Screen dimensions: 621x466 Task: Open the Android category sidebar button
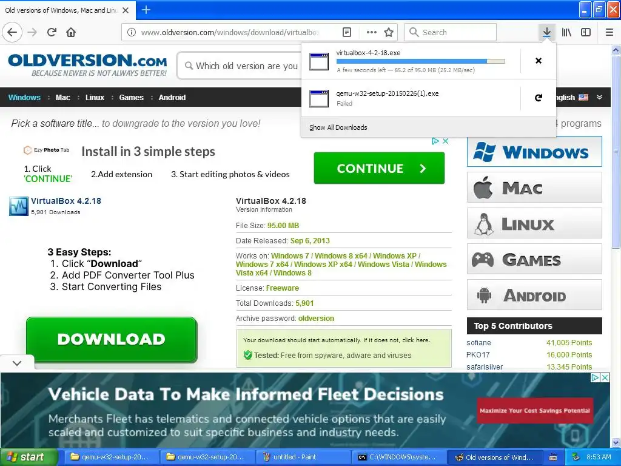(534, 295)
